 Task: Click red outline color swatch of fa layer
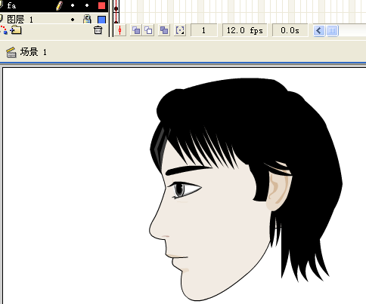tap(102, 5)
